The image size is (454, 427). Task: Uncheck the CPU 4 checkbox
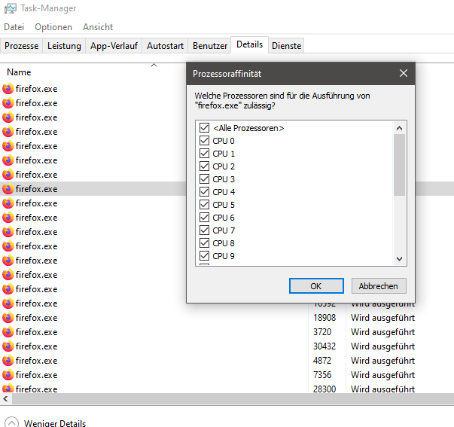coord(205,191)
